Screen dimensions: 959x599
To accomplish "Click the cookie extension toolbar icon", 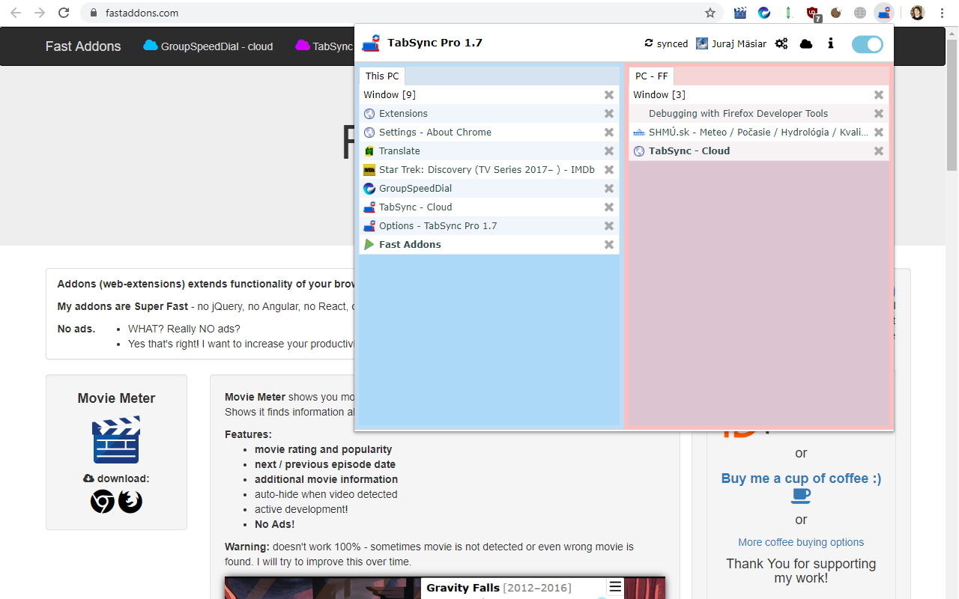I will click(x=836, y=13).
